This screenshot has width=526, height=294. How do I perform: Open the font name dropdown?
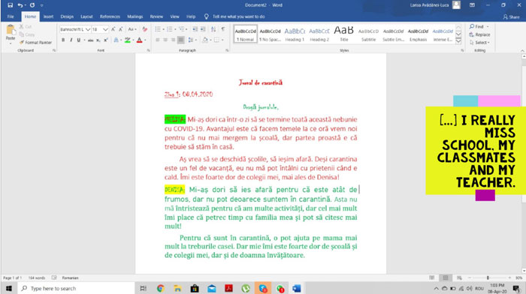point(88,29)
